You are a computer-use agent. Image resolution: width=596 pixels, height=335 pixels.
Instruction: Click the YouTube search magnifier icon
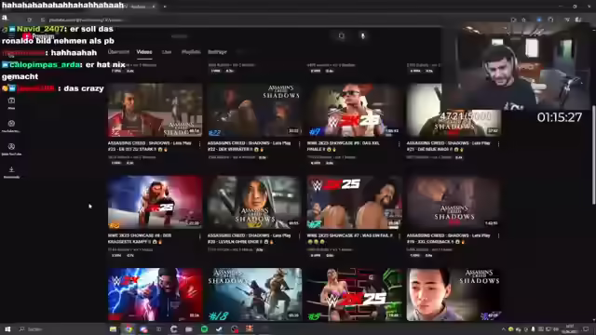[x=342, y=35]
